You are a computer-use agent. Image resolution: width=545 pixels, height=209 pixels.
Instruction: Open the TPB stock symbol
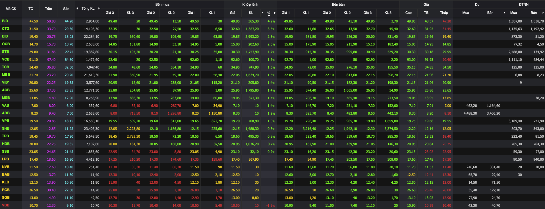click(x=5, y=136)
